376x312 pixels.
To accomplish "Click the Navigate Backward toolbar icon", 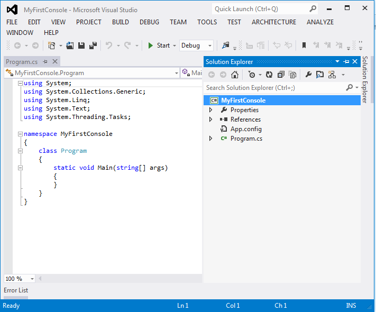I will (x=17, y=45).
